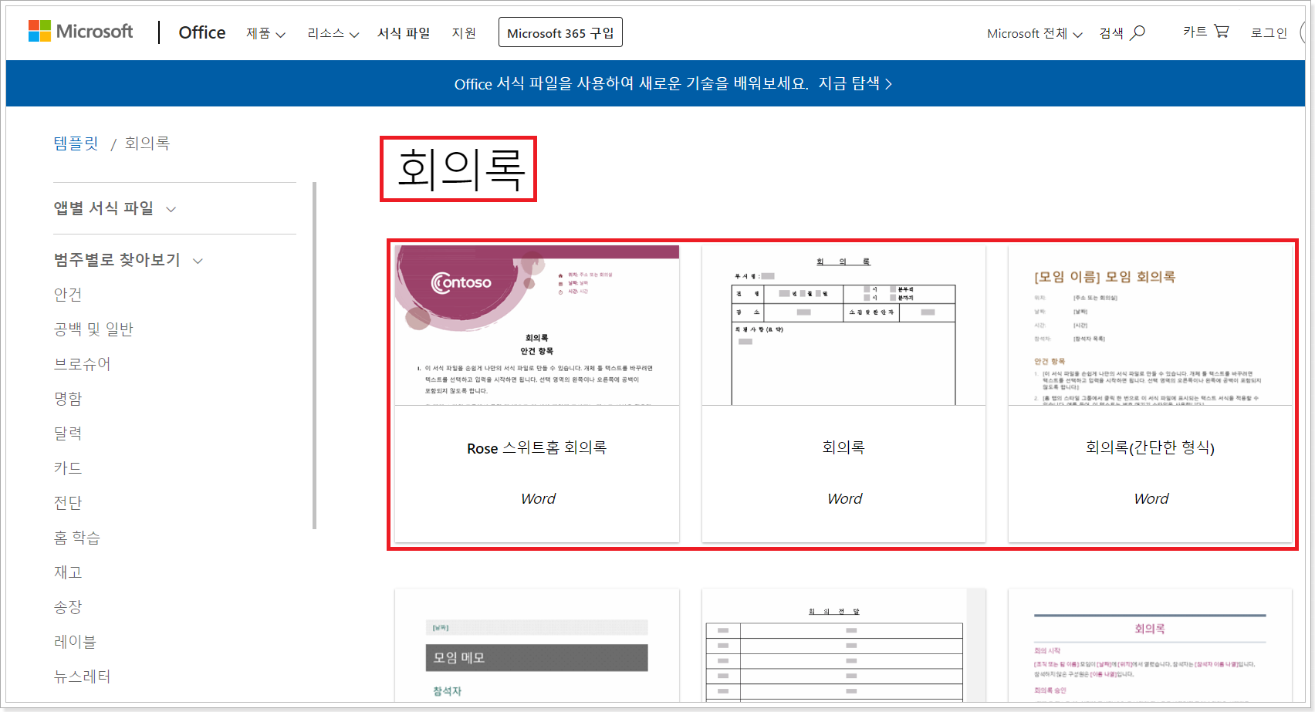Switch to the 서식 파일 menu item
1315x712 pixels.
click(x=404, y=34)
